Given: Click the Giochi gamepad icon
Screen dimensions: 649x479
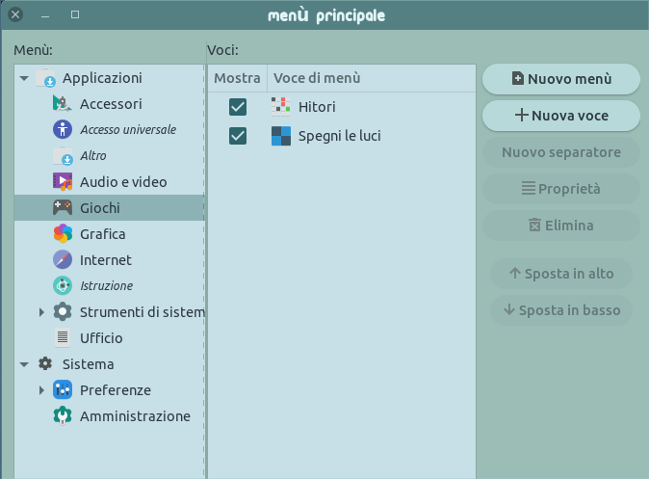Looking at the screenshot, I should 63,207.
